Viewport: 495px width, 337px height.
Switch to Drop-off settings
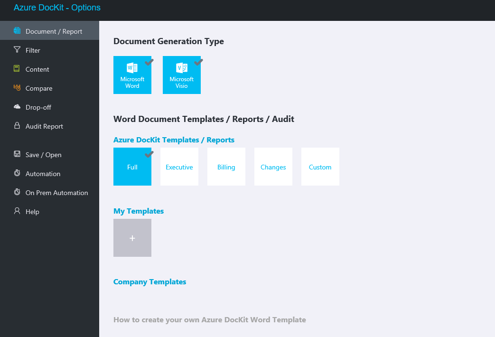point(49,107)
